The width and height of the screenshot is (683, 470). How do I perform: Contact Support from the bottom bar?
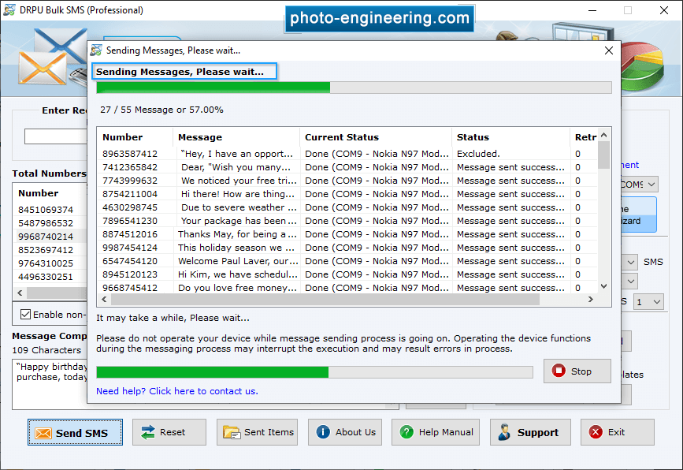click(530, 432)
